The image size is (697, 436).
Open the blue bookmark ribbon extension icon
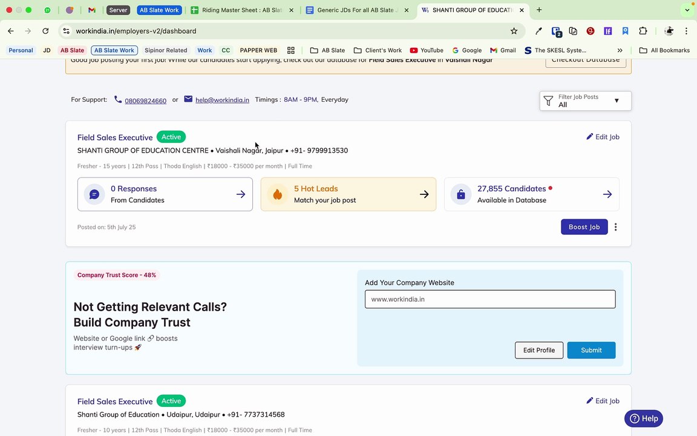pyautogui.click(x=625, y=31)
